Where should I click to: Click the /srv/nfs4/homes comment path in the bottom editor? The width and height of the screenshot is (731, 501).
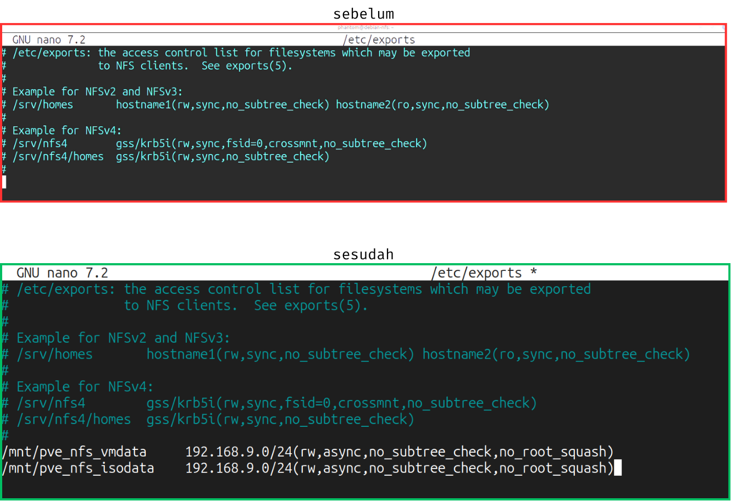[74, 420]
